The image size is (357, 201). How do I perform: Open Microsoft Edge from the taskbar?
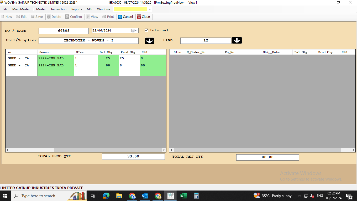tap(106, 196)
